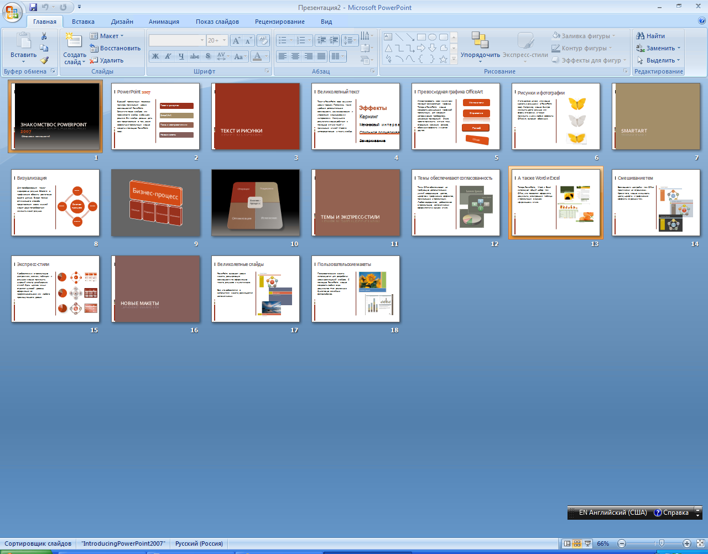Screen dimensions: 708x554
Task: Toggle underline formatting (Ч)
Action: pos(181,56)
